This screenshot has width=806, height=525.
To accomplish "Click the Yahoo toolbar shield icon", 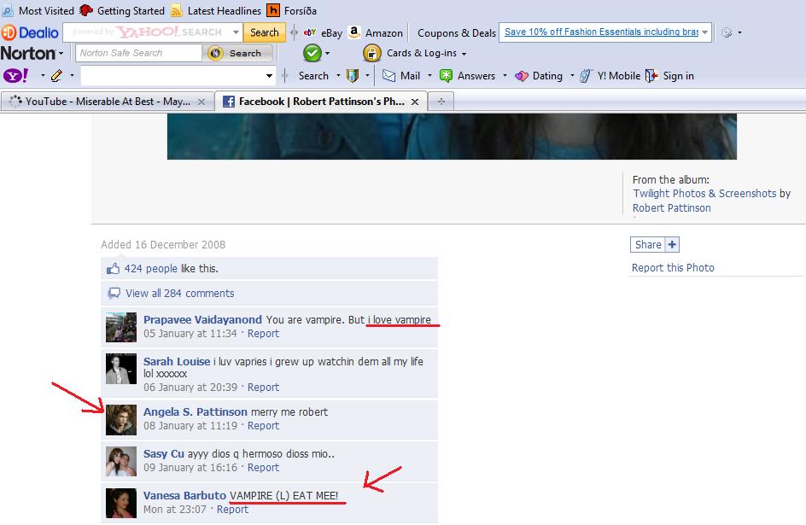I will (x=352, y=76).
